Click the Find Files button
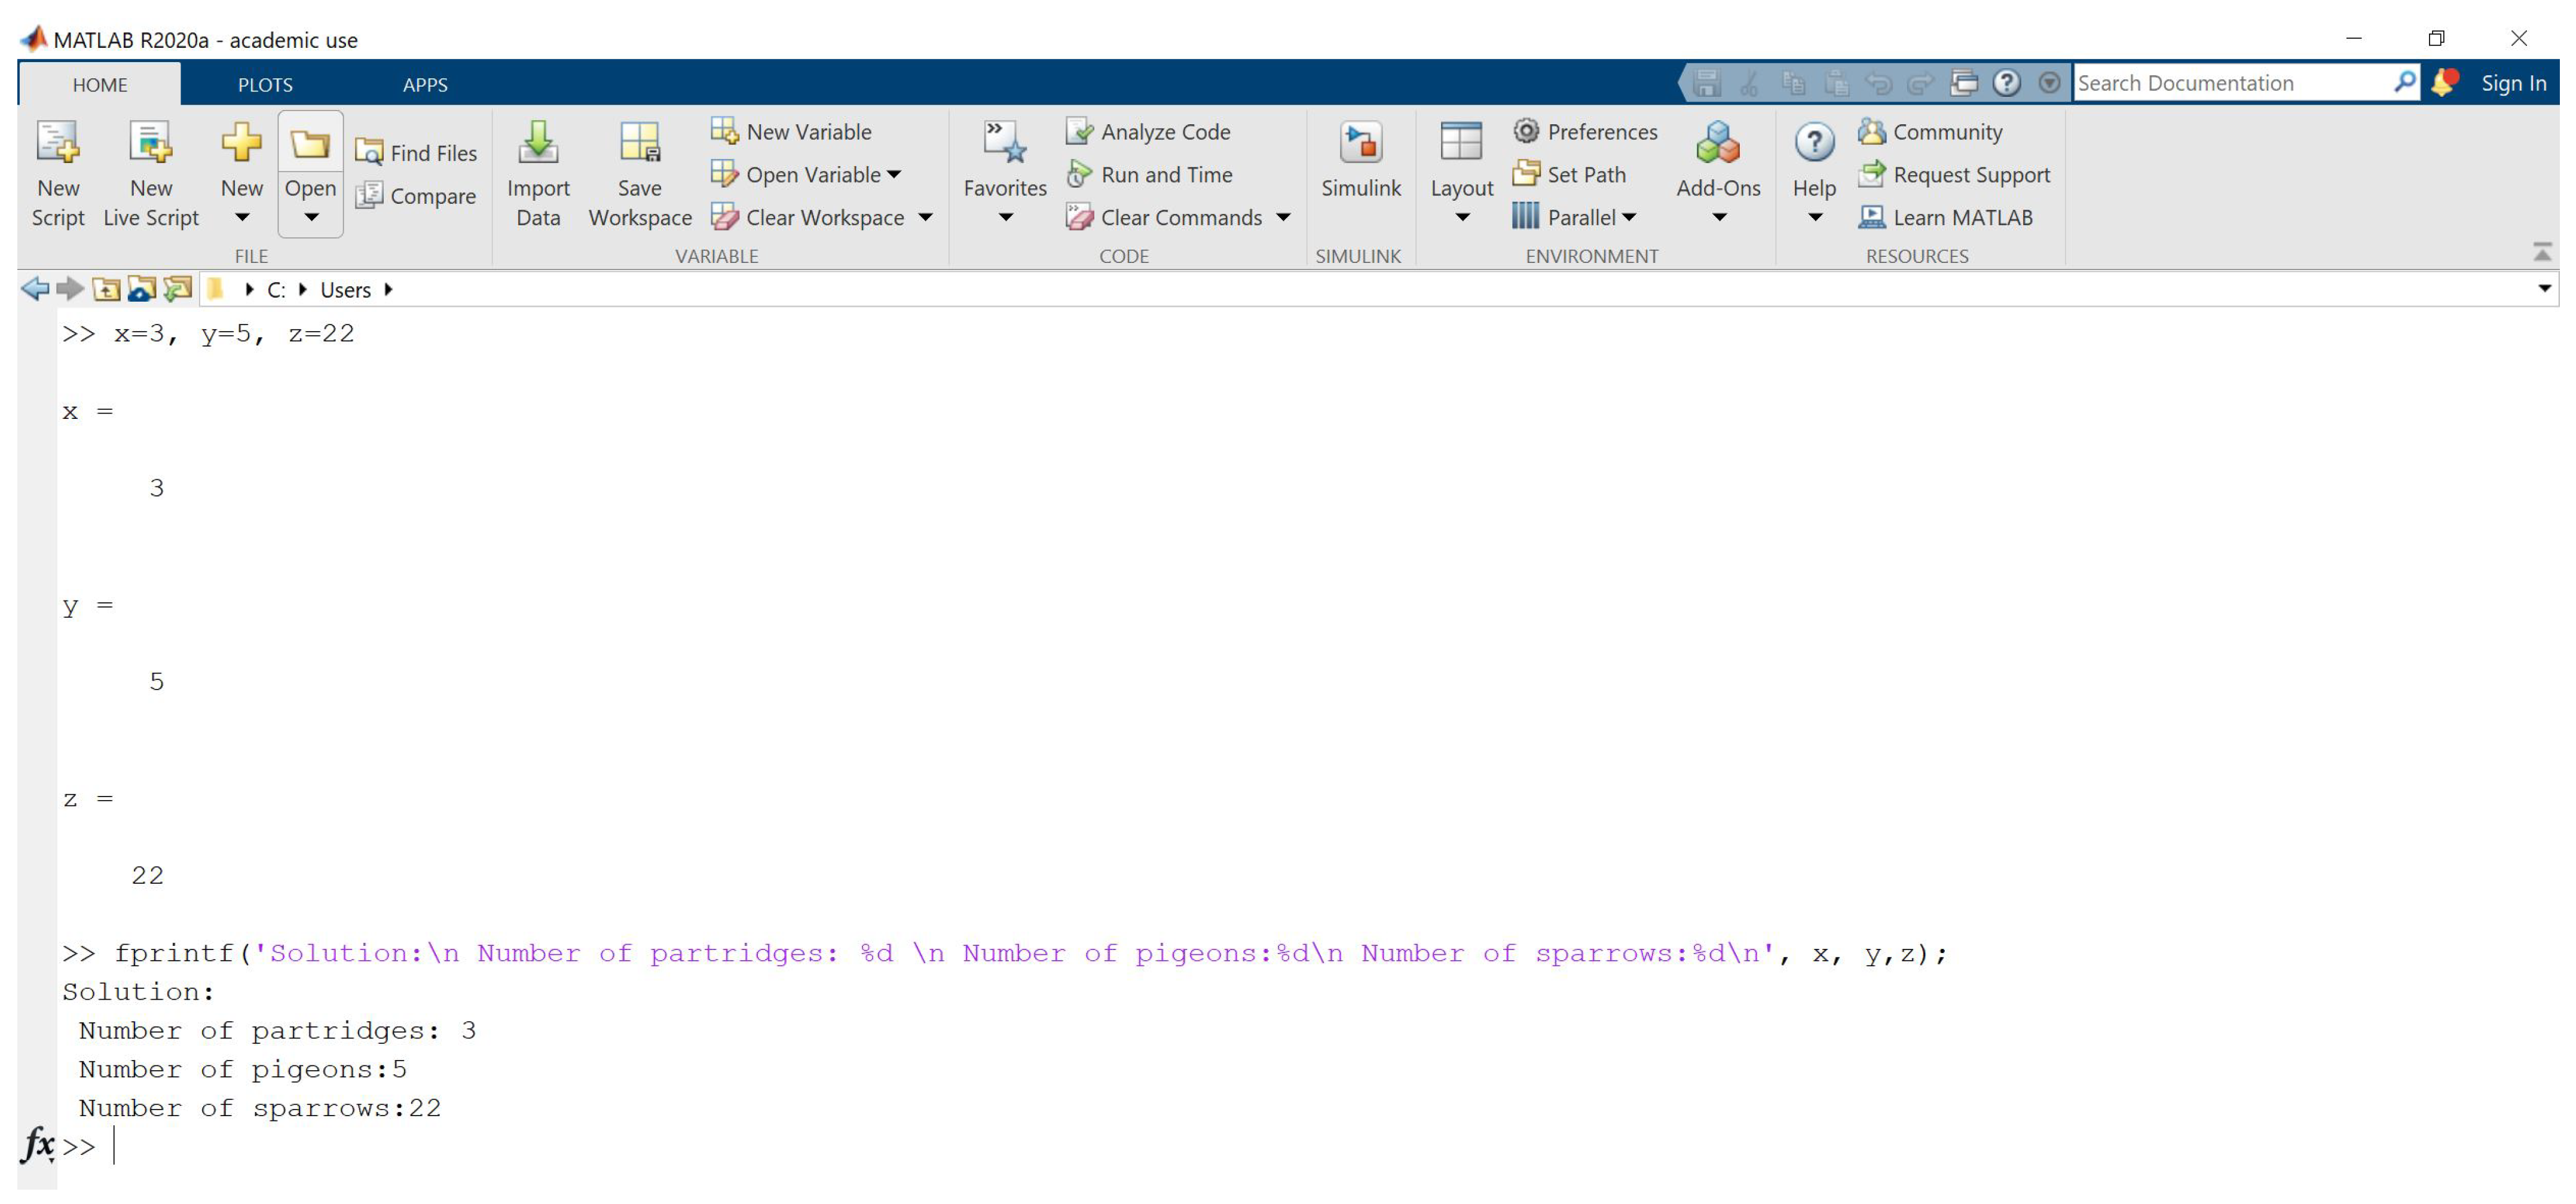Screen dimensions: 2576x1204 (417, 153)
